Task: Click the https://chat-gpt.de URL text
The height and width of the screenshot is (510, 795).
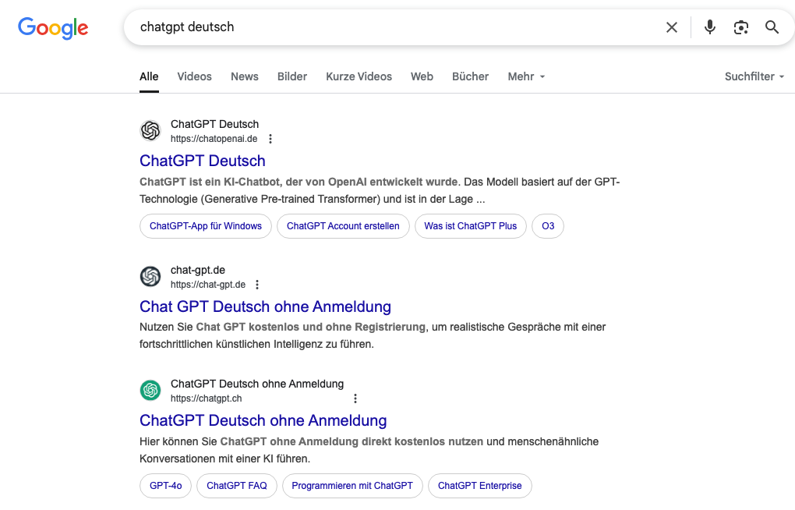Action: (208, 285)
